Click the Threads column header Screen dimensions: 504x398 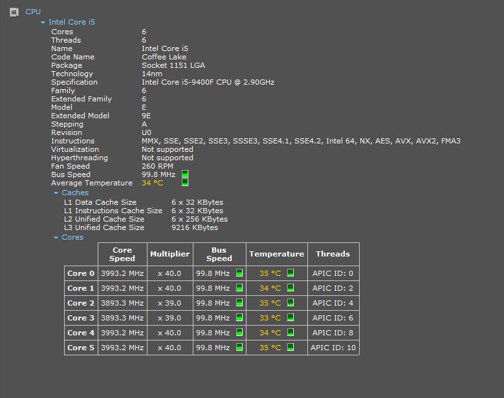tap(333, 254)
